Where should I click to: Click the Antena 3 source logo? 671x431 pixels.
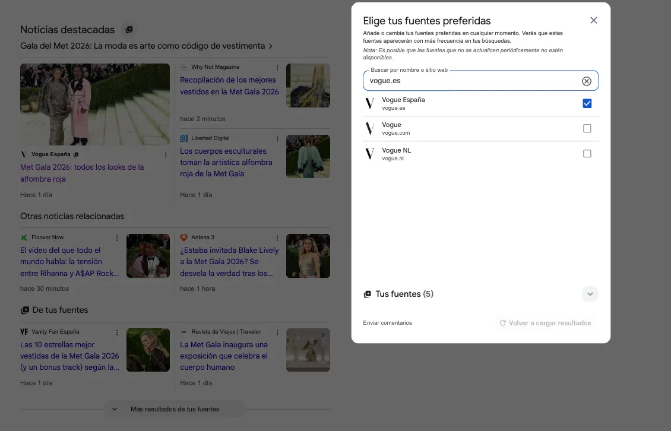[x=183, y=237]
